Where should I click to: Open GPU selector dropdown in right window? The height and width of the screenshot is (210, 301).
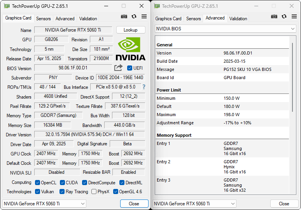tap(194, 203)
